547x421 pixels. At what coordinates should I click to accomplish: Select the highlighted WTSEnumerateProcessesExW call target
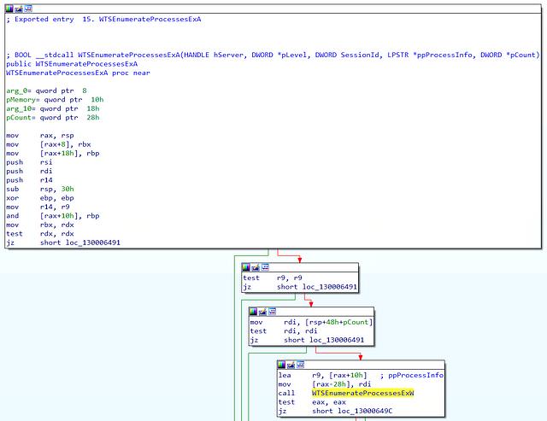[362, 393]
